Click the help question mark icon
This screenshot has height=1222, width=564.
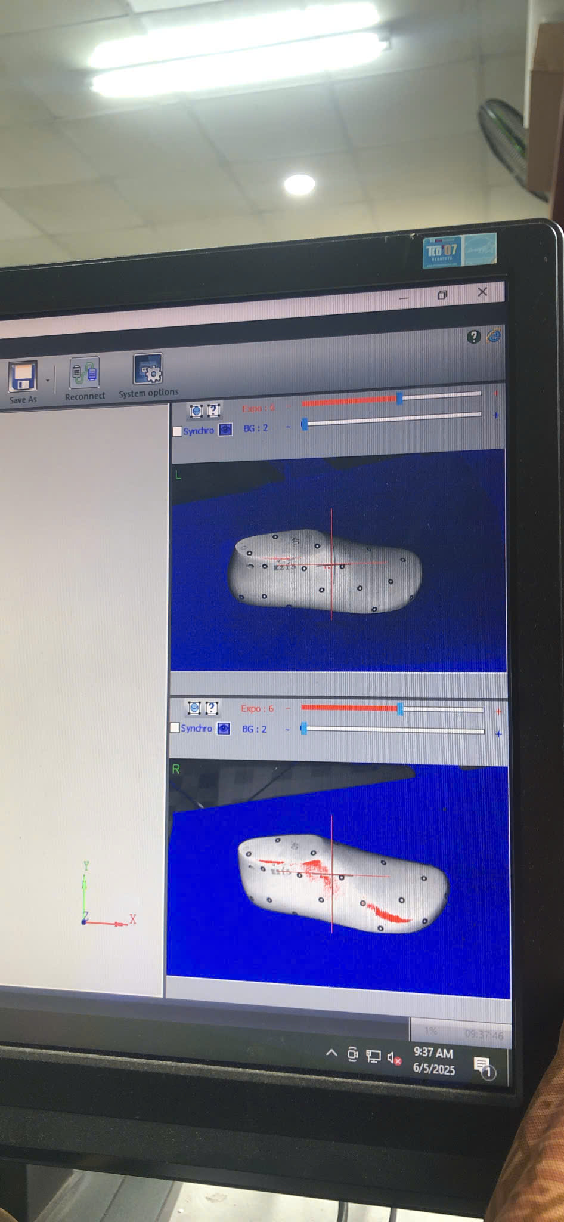click(473, 337)
